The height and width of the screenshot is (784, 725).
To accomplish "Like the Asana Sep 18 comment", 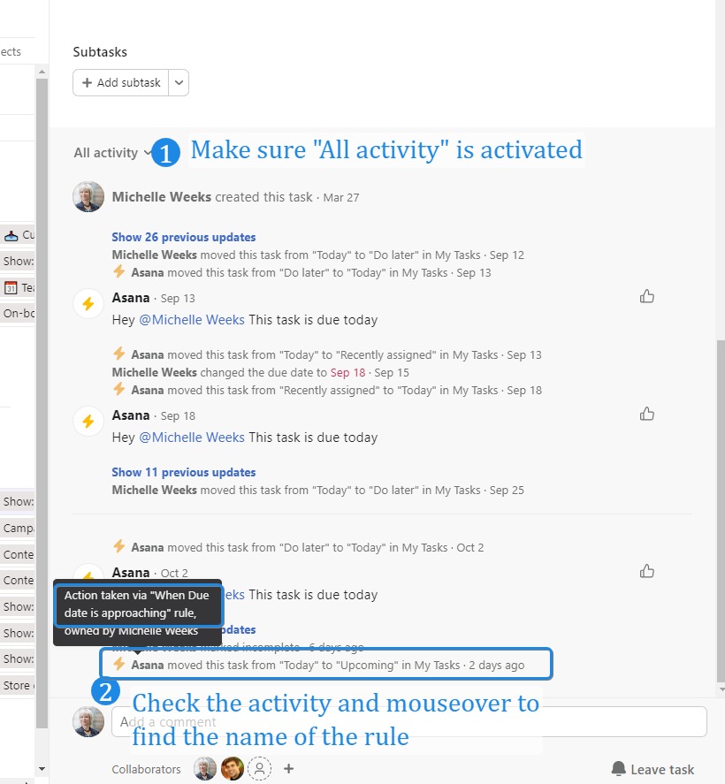I will pyautogui.click(x=647, y=414).
